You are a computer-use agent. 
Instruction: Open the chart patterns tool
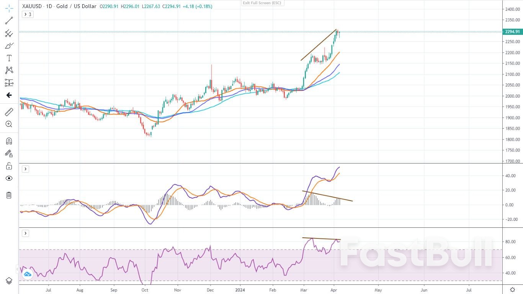[x=9, y=70]
